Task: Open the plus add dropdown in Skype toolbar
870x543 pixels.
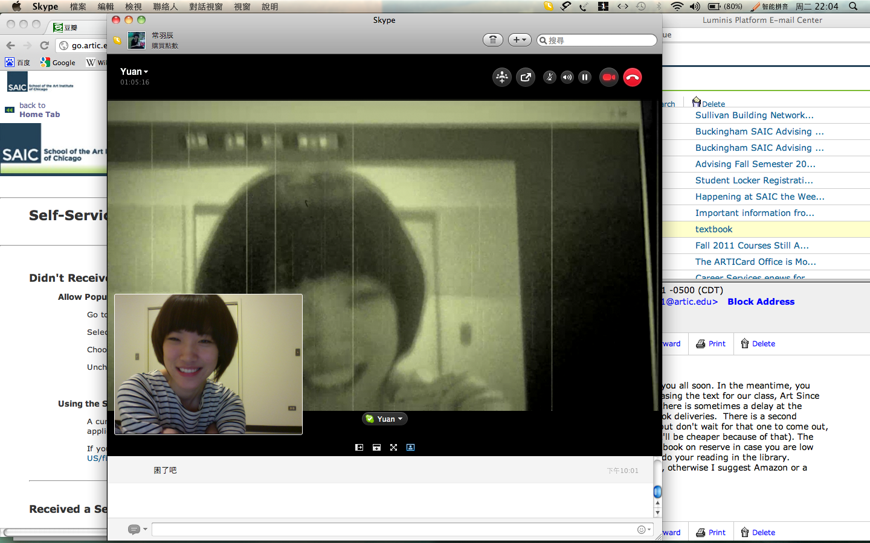Action: [520, 40]
